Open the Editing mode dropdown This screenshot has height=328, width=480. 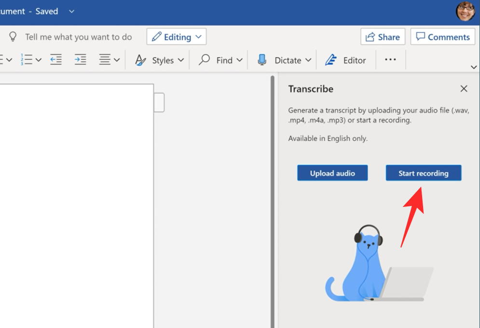click(x=176, y=36)
